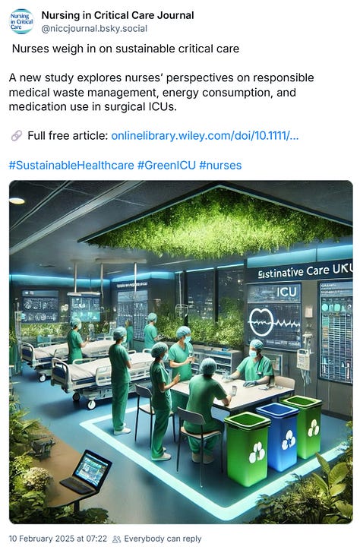The height and width of the screenshot is (550, 360).
Task: Select the #SustainableHealthcare hashtag
Action: coord(71,165)
